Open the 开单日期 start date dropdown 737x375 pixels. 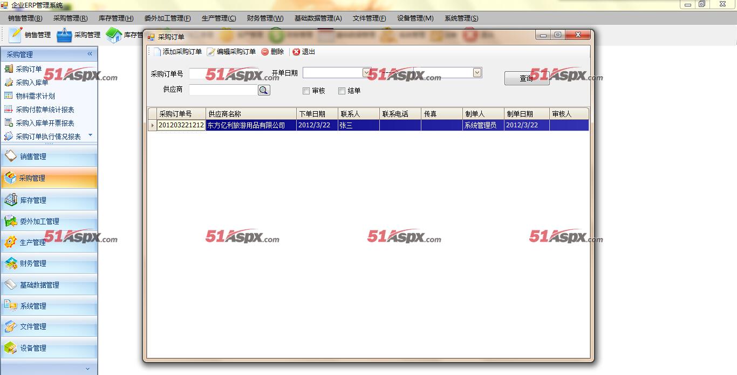pos(367,72)
